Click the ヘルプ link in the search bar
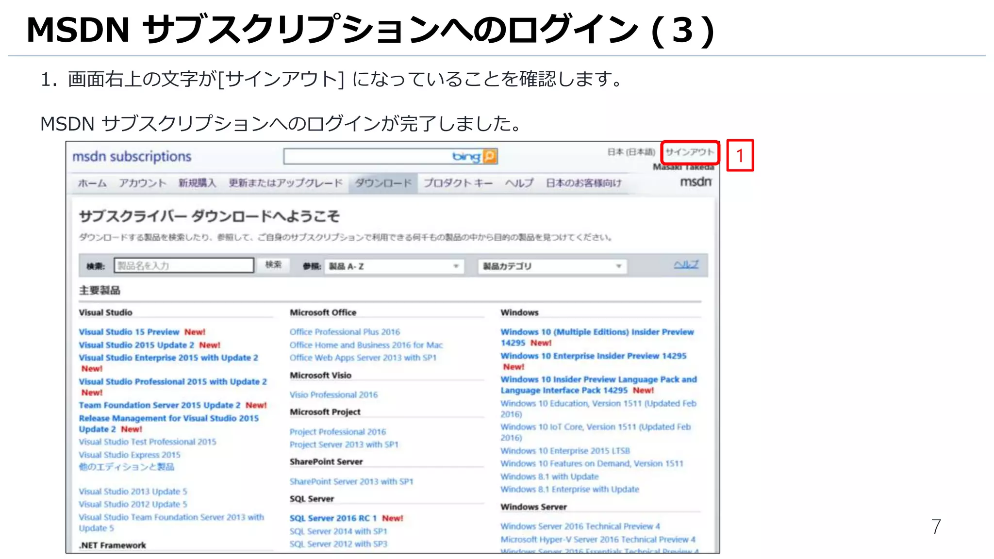 click(686, 264)
